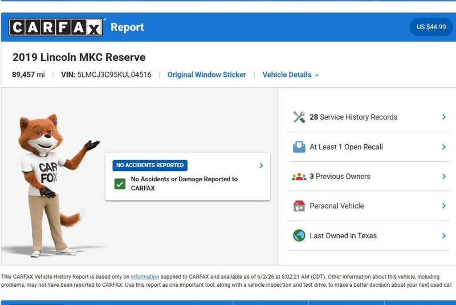Click the personal vehicle house icon
456x305 pixels.
point(299,206)
